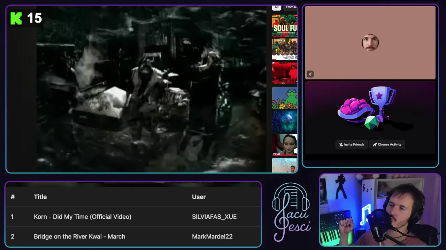Click the # column header
The width and height of the screenshot is (446, 250).
(x=13, y=197)
